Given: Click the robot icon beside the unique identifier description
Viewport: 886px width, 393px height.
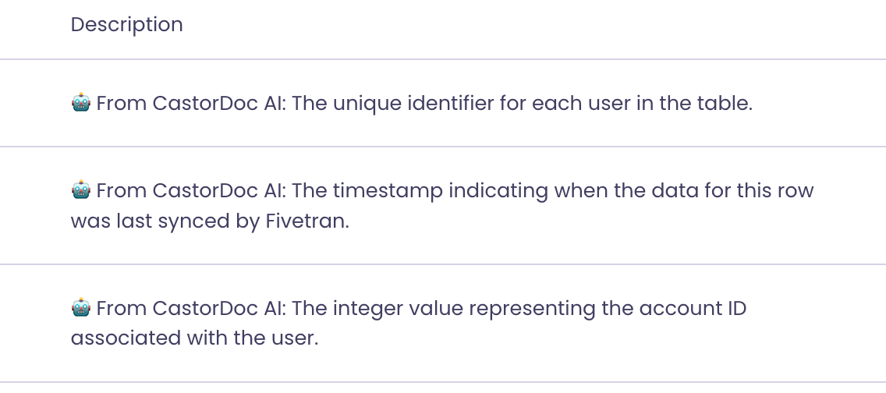Looking at the screenshot, I should [x=81, y=103].
